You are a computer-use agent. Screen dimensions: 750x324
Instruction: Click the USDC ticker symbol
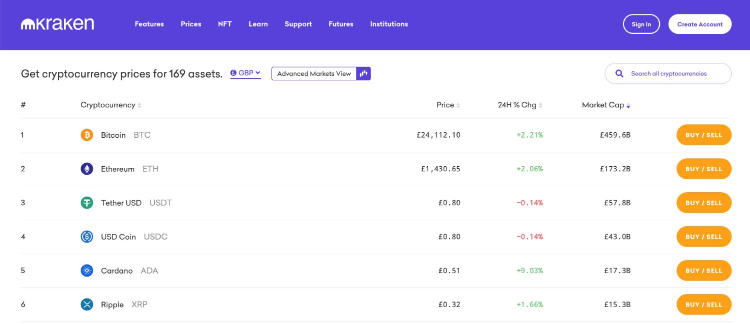[155, 237]
